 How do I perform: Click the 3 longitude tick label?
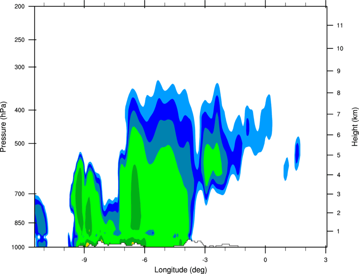tap(326, 260)
